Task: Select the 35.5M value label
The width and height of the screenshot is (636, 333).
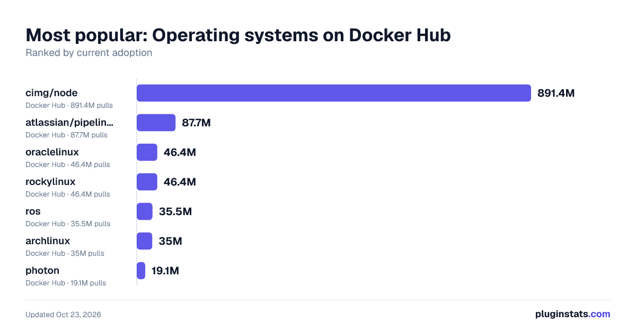Action: (x=175, y=211)
